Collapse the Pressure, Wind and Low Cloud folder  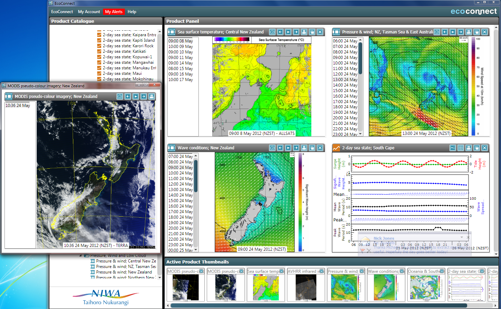click(x=81, y=256)
